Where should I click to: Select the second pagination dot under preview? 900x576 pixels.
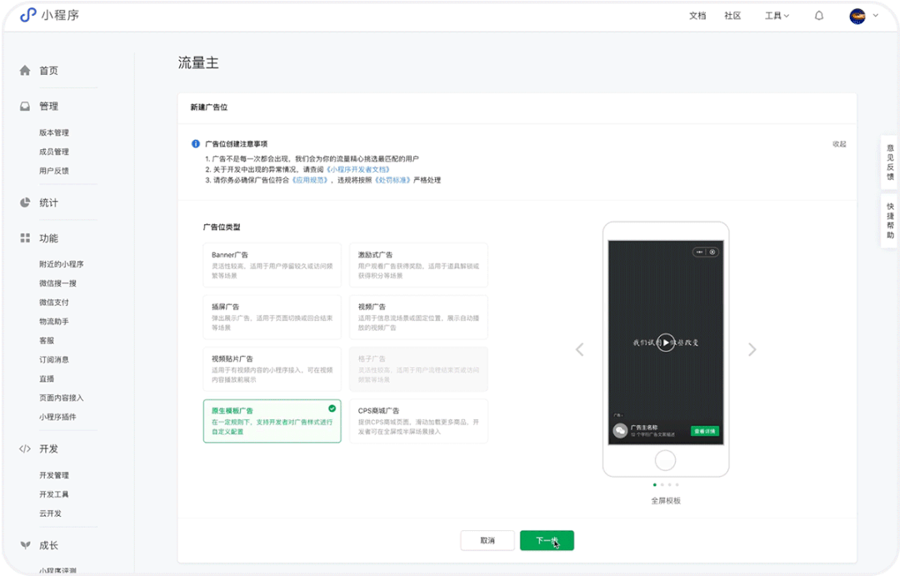663,483
